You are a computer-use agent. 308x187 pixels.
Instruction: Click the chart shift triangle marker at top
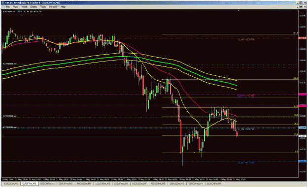click(239, 10)
